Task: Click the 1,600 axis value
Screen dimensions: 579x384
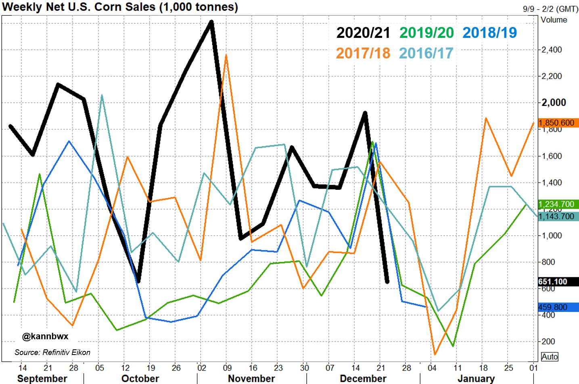Action: (x=552, y=156)
